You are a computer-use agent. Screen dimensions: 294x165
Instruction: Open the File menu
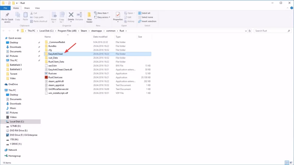tap(5, 8)
